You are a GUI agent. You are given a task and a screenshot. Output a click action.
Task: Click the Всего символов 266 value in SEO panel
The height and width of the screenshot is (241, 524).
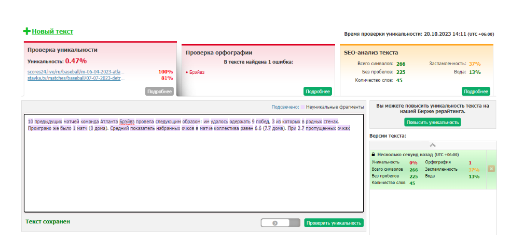point(401,64)
